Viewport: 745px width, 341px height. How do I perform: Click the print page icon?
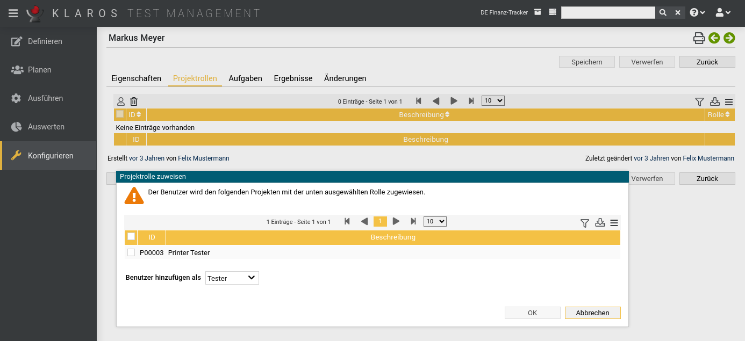699,38
